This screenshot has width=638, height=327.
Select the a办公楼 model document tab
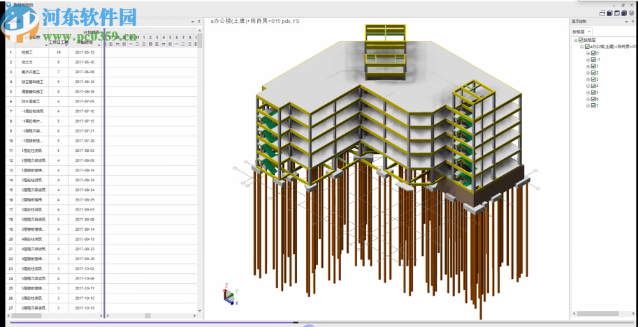(254, 22)
